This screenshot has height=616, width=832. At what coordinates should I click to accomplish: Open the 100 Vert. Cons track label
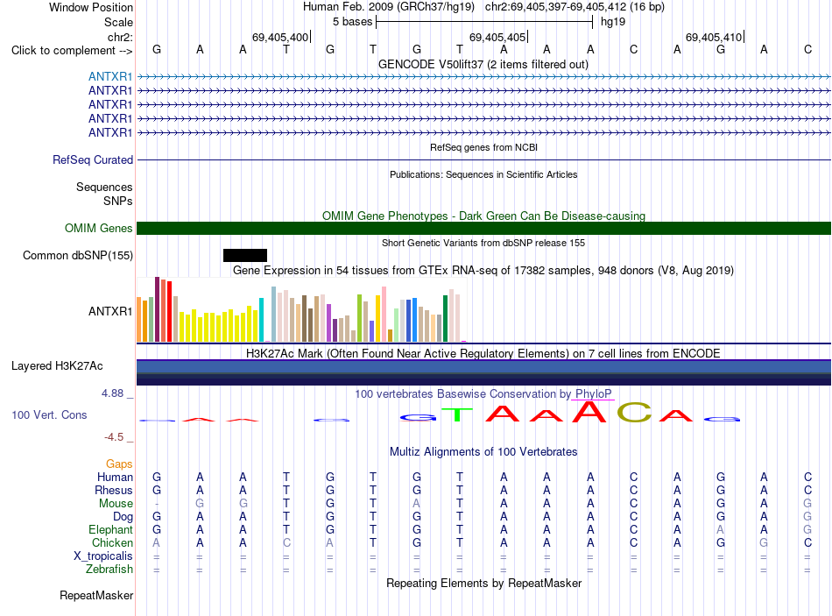pyautogui.click(x=49, y=414)
